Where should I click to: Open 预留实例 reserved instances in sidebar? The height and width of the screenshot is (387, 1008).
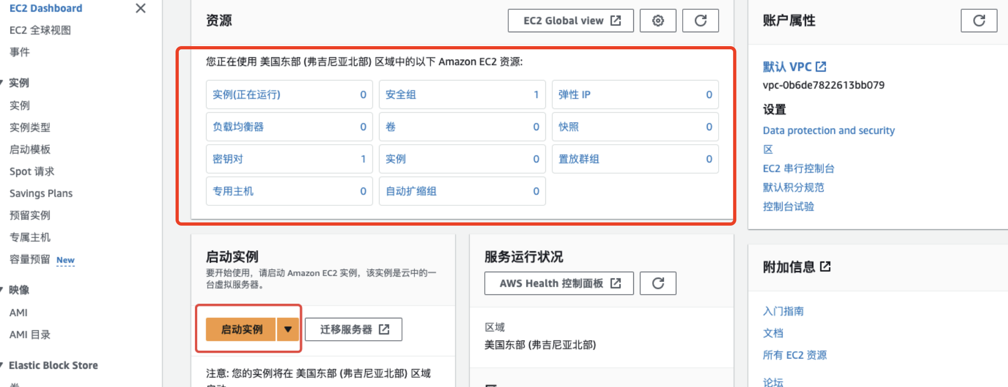pos(30,215)
